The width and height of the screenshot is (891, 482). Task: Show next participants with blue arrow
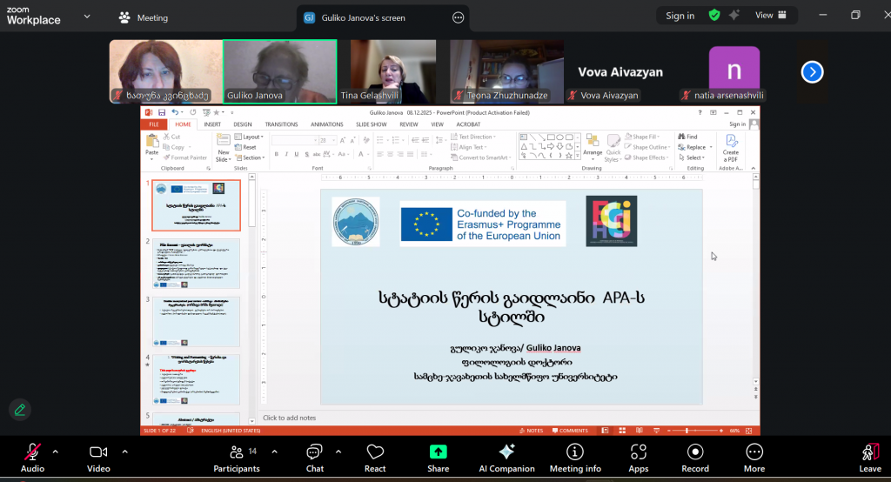click(x=812, y=72)
